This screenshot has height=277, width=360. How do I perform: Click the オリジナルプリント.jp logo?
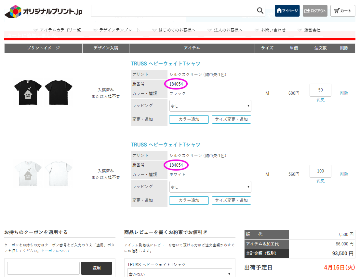point(43,11)
